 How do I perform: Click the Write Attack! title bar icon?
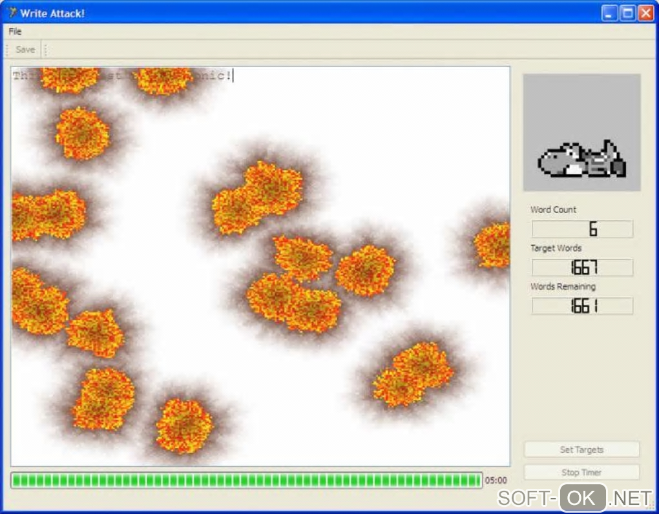(x=12, y=13)
